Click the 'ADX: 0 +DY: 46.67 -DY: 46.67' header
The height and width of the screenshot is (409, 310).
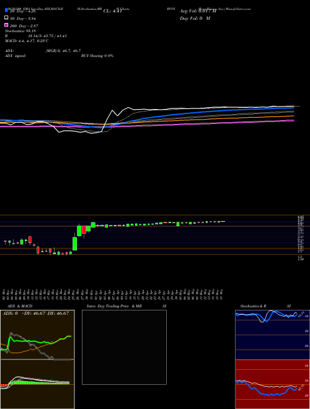(35, 314)
